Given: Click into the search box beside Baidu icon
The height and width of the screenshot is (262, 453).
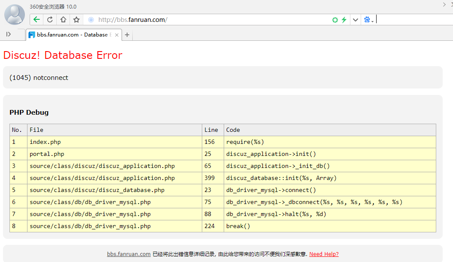Looking at the screenshot, I should click(412, 20).
